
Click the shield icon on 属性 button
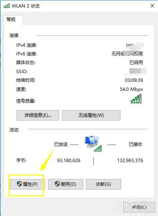click(20, 184)
